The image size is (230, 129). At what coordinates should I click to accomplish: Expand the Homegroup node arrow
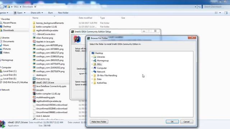(92, 61)
